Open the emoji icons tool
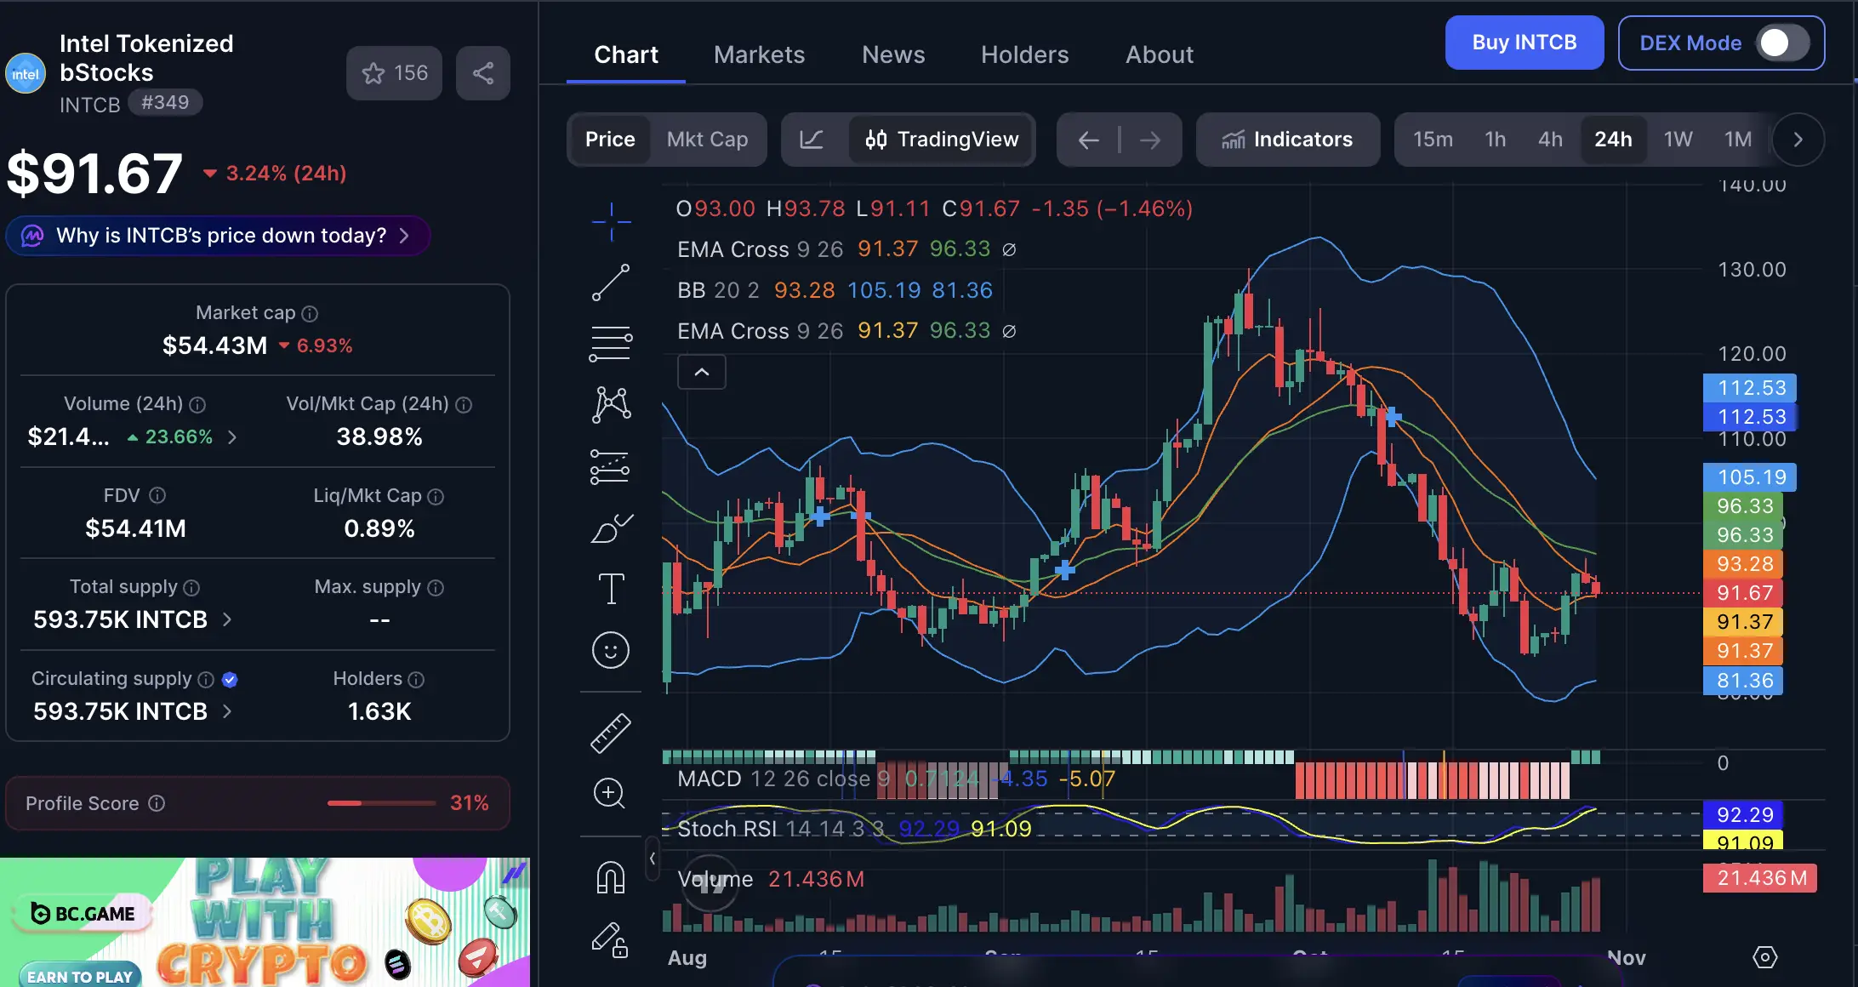1858x987 pixels. click(611, 650)
